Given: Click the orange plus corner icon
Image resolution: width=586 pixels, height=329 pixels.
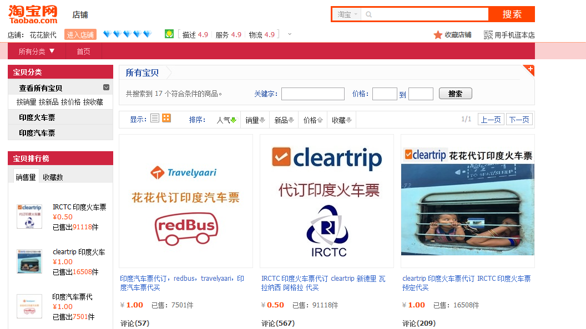Looking at the screenshot, I should [x=529, y=69].
